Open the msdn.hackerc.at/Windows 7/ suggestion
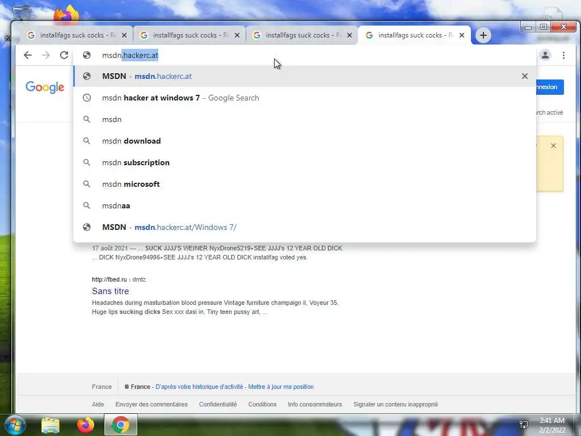 point(305,227)
